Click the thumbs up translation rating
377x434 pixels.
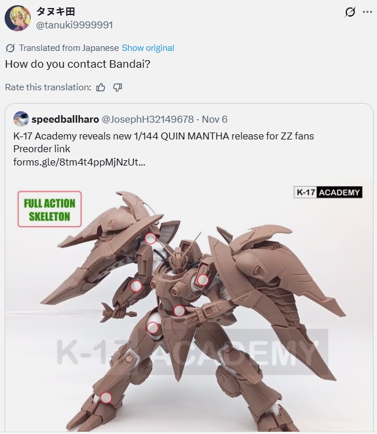click(x=101, y=87)
